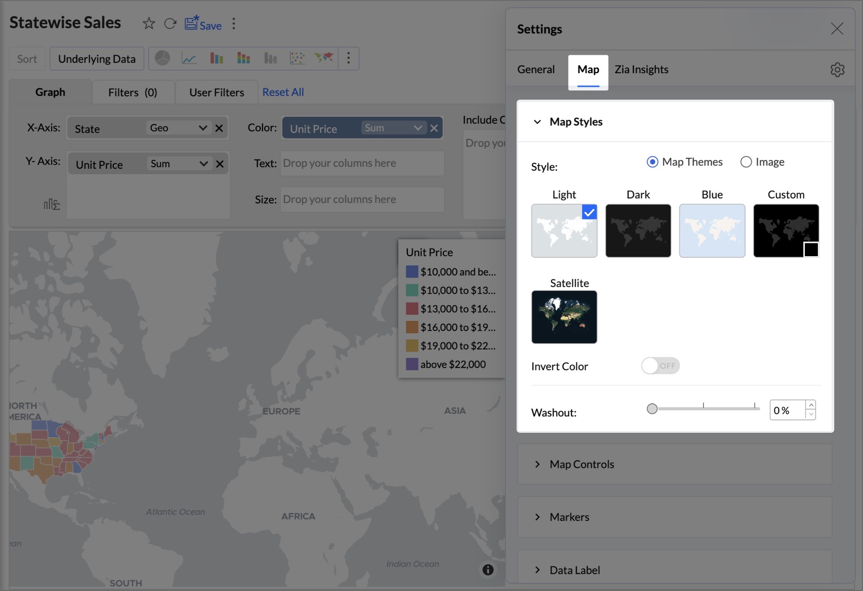The image size is (863, 591).
Task: Choose the Satellite map theme thumbnail
Action: pos(564,317)
